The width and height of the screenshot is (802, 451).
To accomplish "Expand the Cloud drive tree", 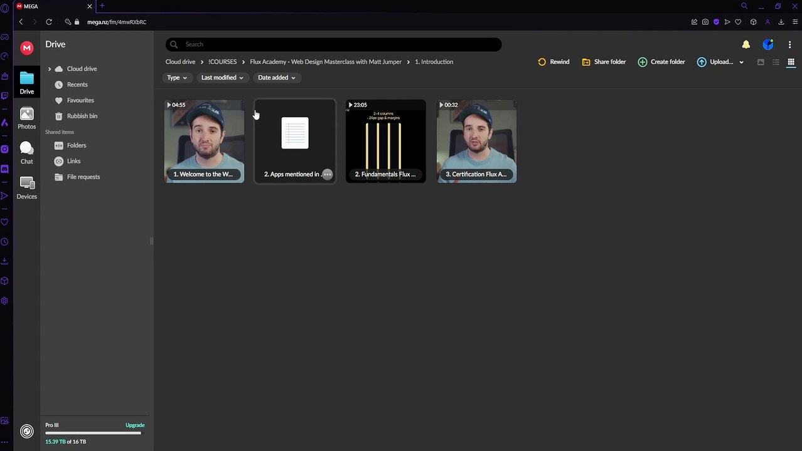I will tap(50, 69).
